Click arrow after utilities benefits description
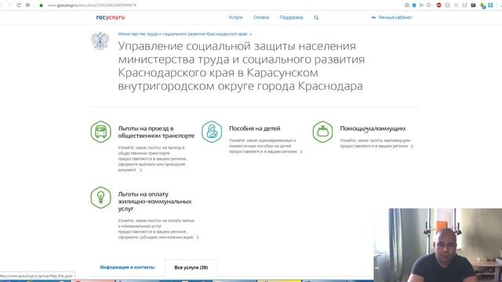 pyautogui.click(x=198, y=237)
